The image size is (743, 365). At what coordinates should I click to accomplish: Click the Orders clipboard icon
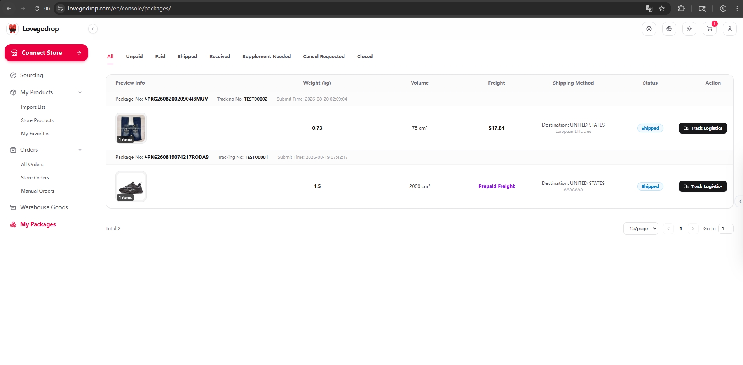(x=13, y=150)
